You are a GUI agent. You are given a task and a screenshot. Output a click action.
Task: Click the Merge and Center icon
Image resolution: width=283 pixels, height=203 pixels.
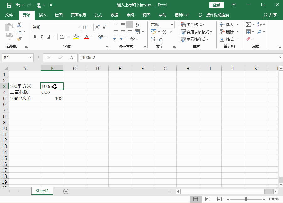point(138,32)
